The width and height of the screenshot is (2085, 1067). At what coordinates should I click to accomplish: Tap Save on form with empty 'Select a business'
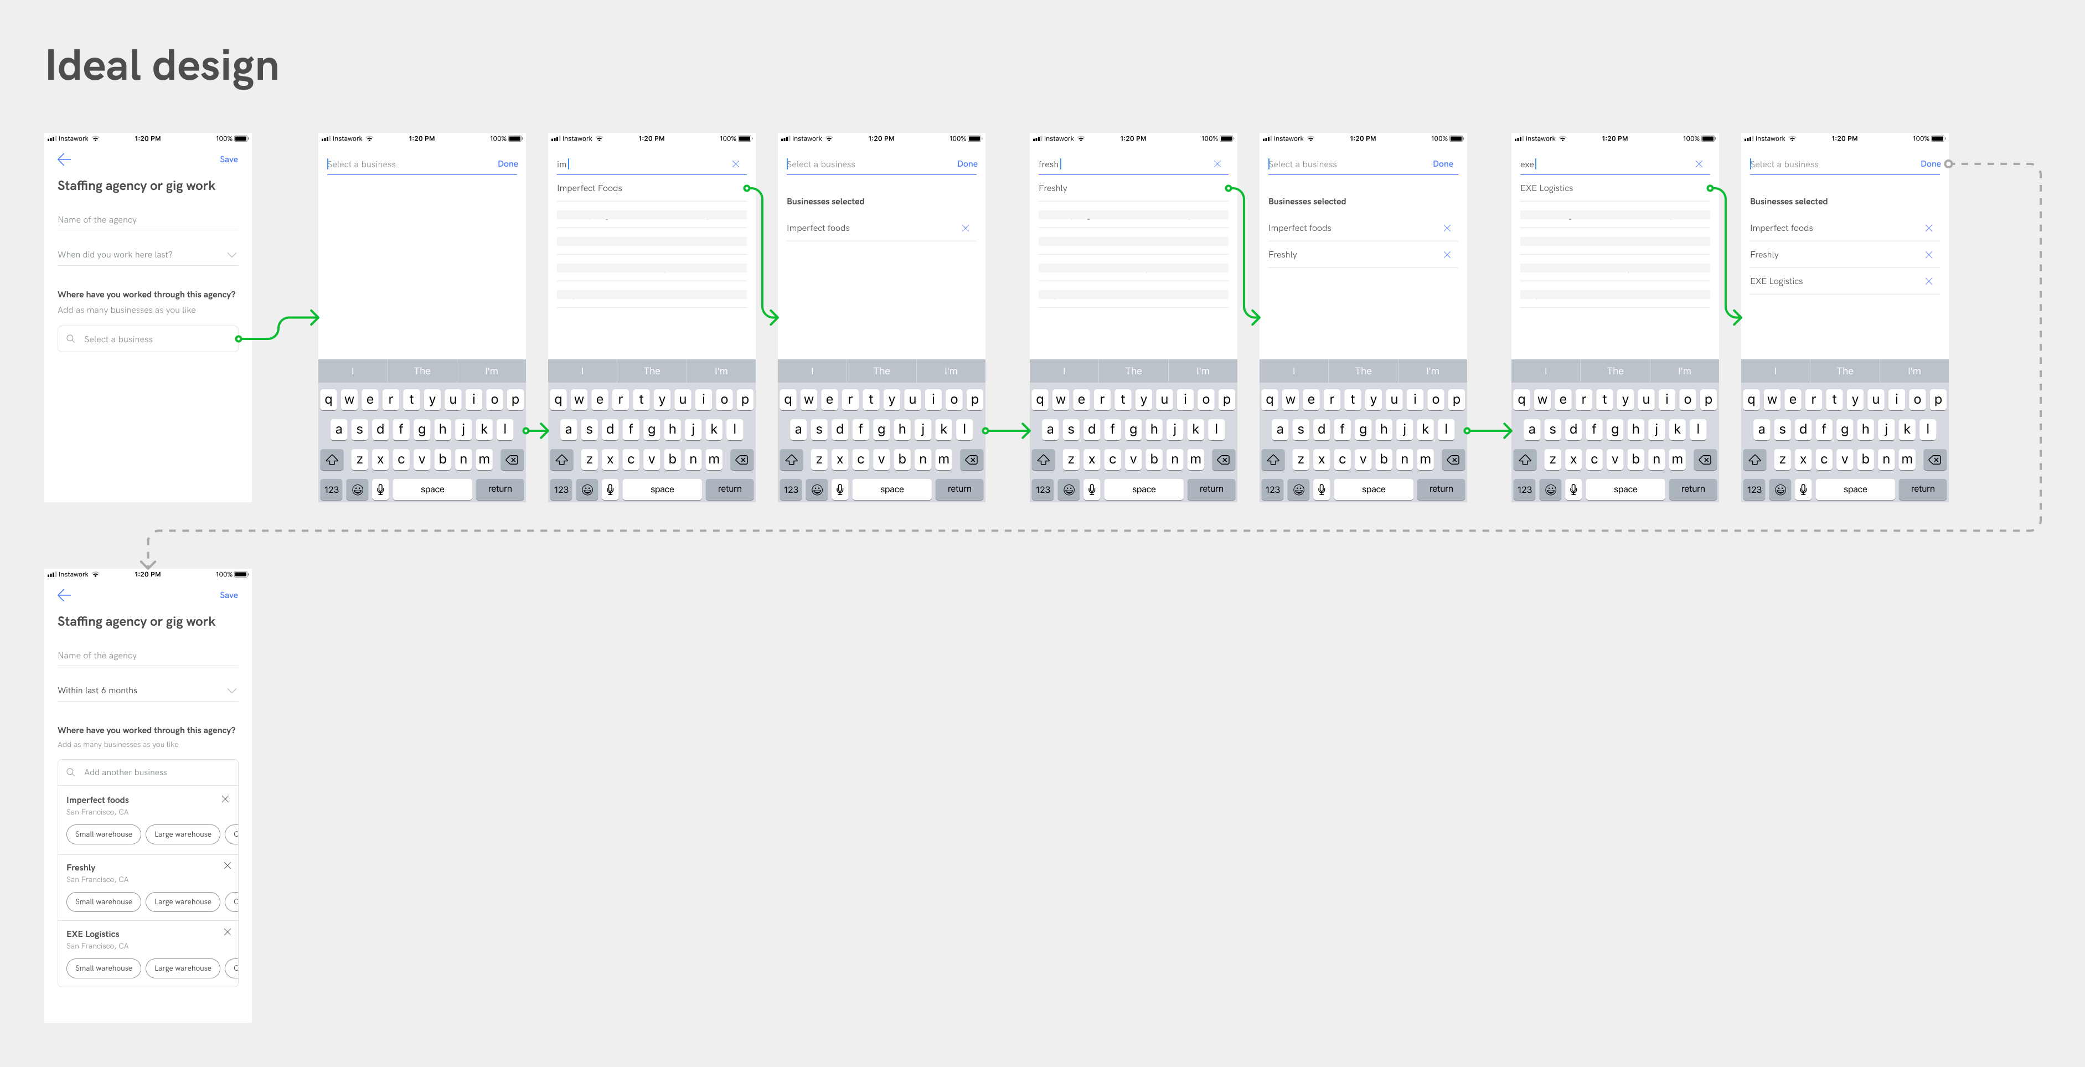(x=229, y=159)
